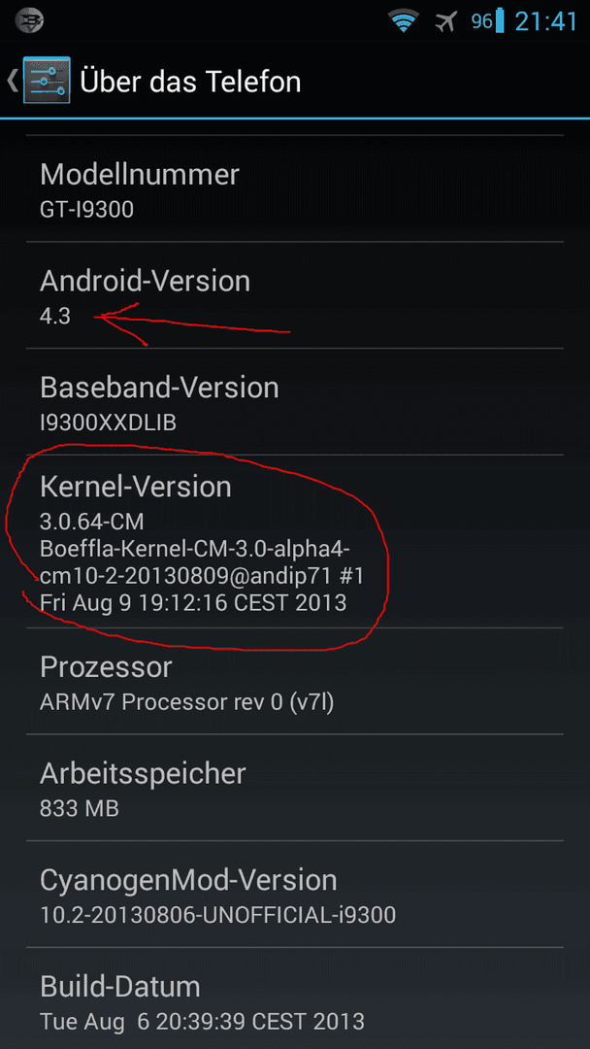
Task: Select the Android-Version 4.3 entry
Action: pyautogui.click(x=295, y=295)
